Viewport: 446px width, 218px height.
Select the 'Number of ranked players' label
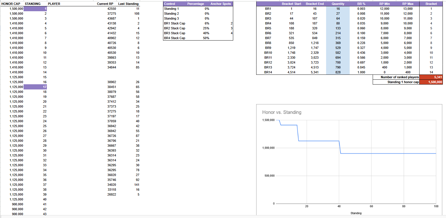pyautogui.click(x=400, y=77)
